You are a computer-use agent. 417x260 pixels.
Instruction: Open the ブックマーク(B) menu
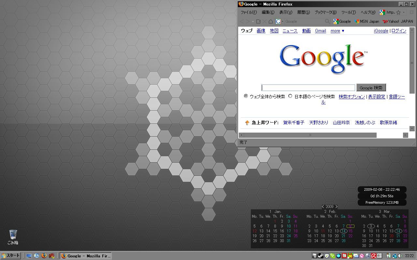point(325,12)
